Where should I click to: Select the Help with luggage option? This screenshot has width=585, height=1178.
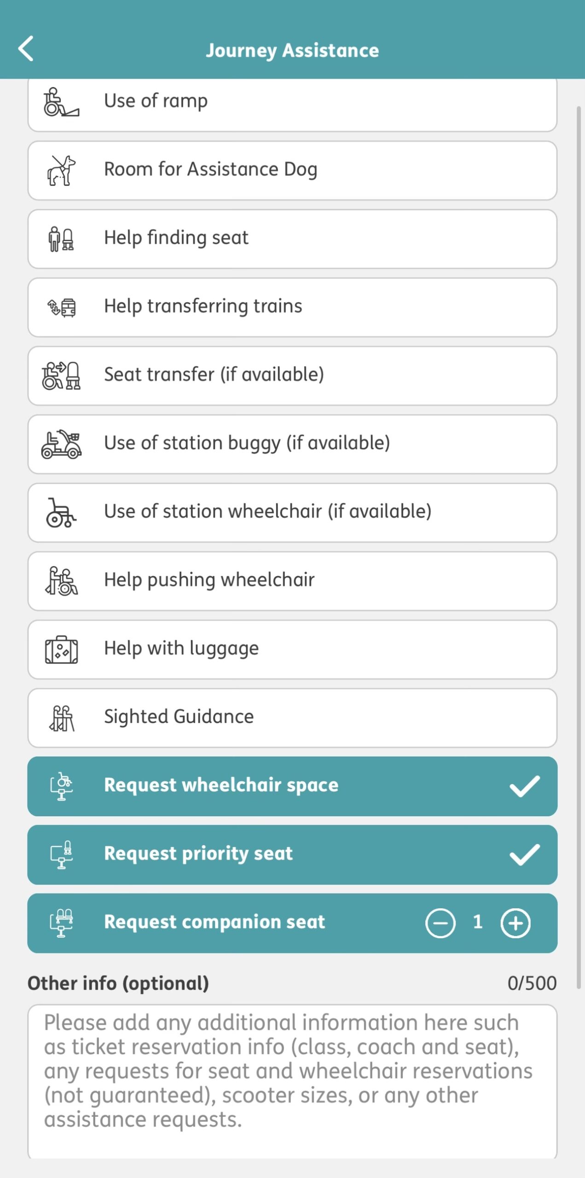292,649
